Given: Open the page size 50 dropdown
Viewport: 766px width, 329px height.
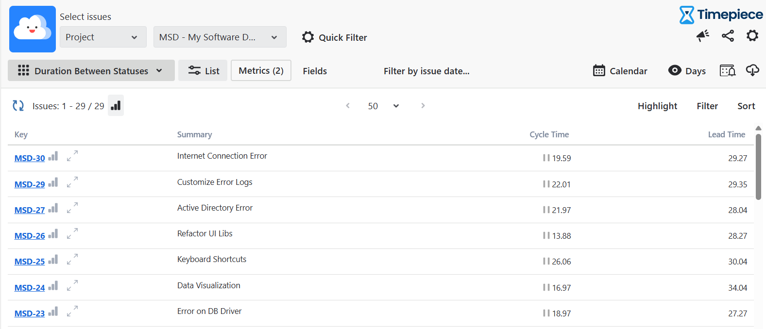Looking at the screenshot, I should coord(383,106).
